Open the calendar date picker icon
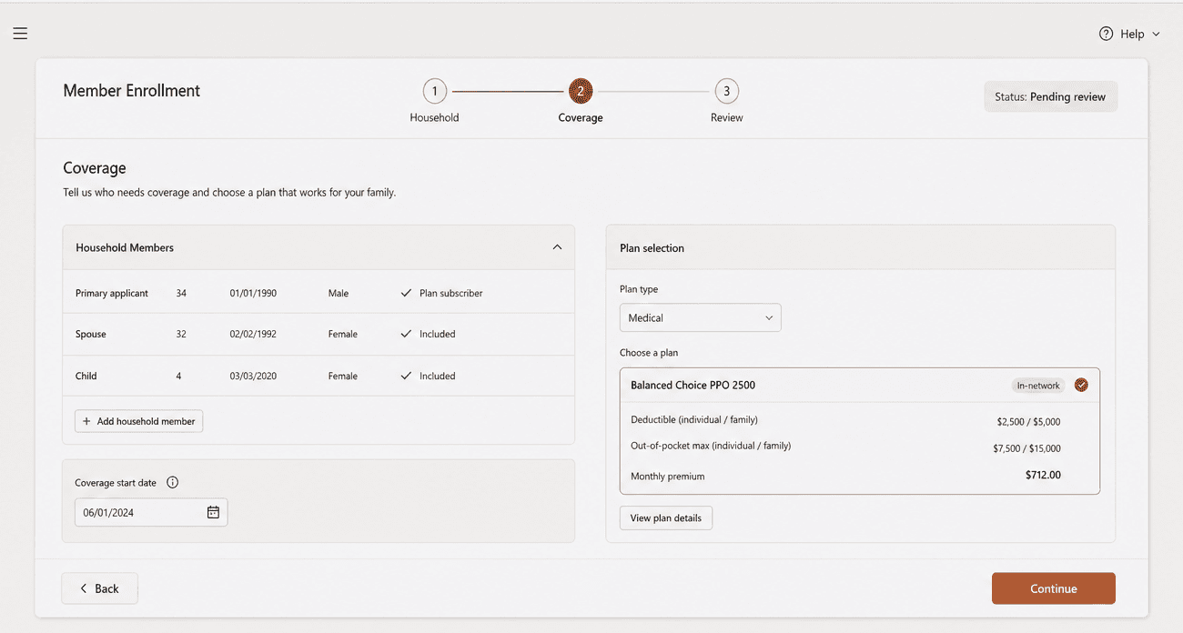This screenshot has height=633, width=1183. tap(213, 512)
